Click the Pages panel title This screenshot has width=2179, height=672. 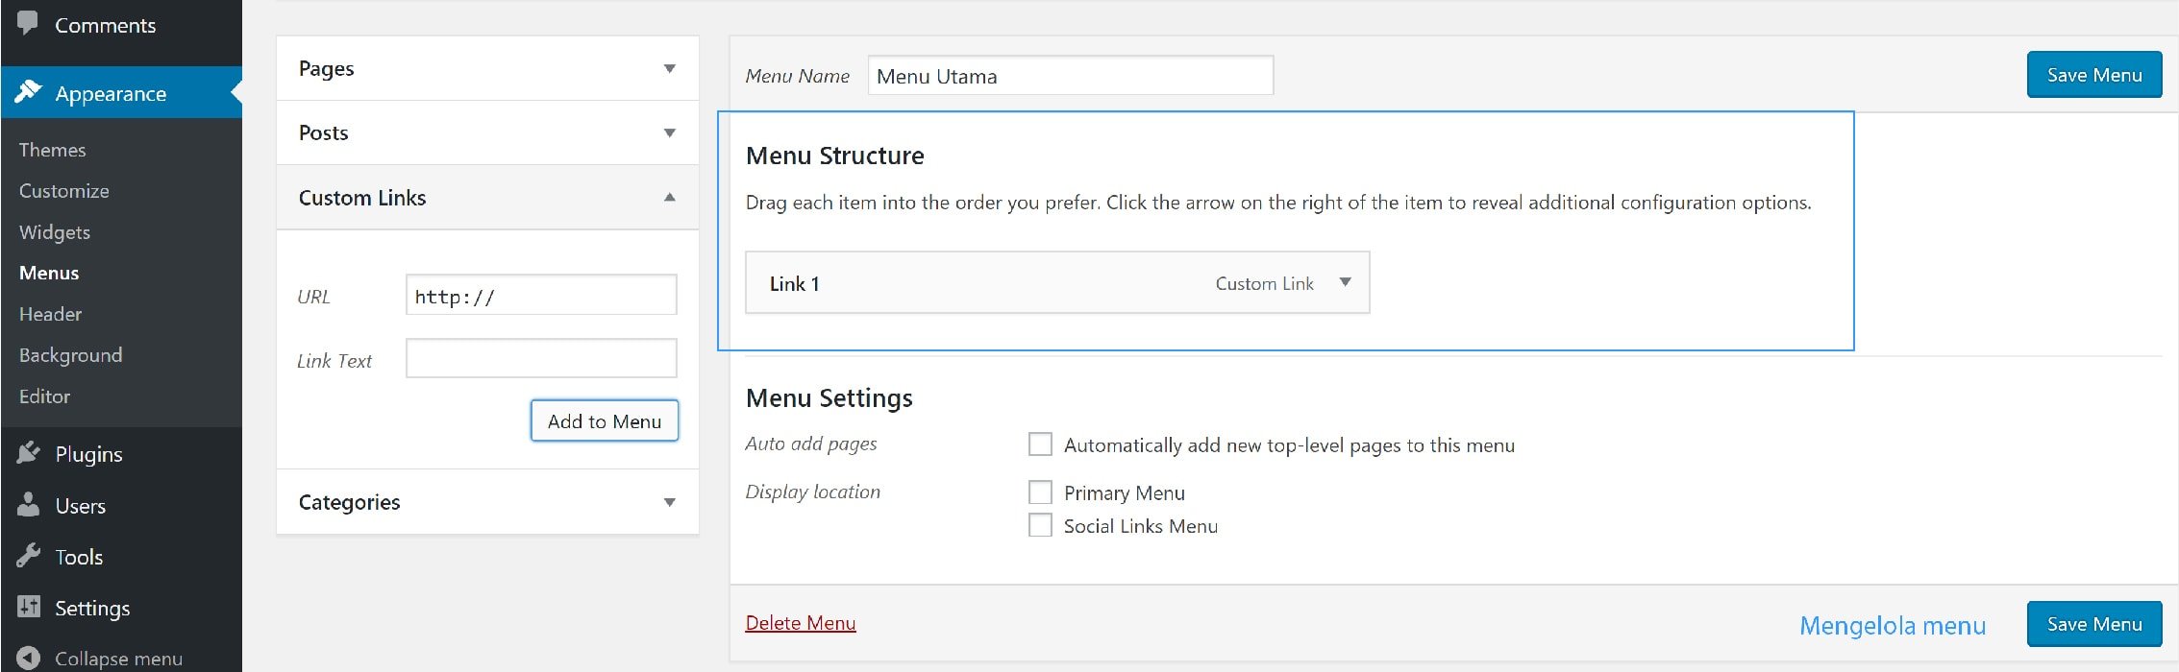tap(327, 69)
